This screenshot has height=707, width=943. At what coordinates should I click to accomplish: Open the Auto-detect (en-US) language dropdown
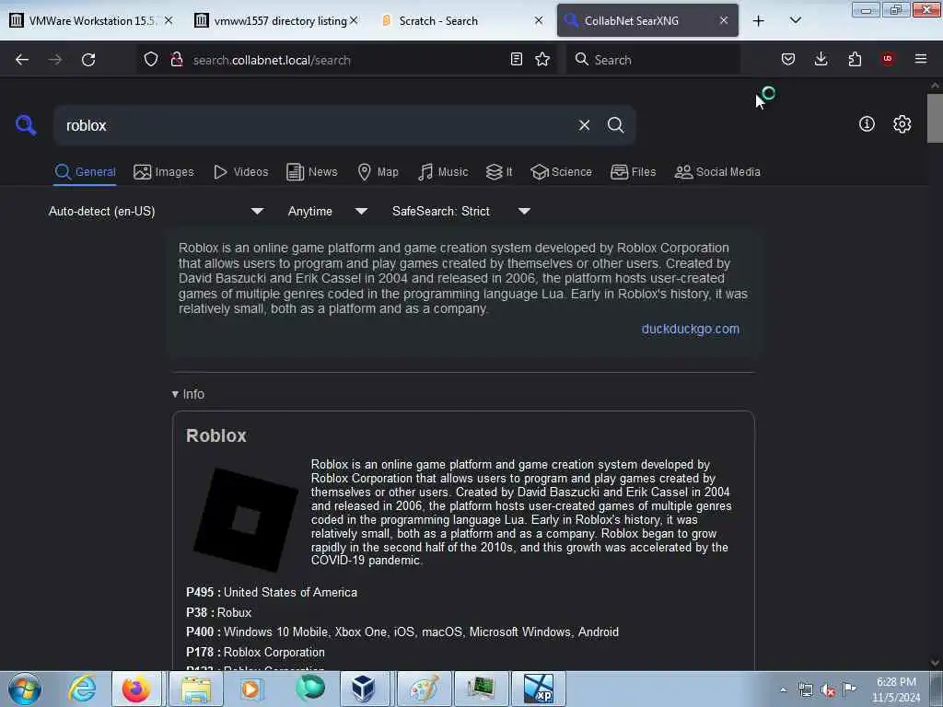156,211
